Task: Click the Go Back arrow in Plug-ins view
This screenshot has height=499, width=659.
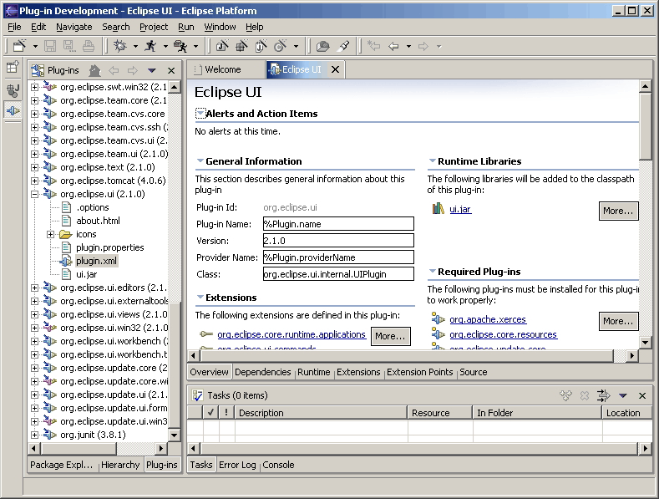Action: 114,70
